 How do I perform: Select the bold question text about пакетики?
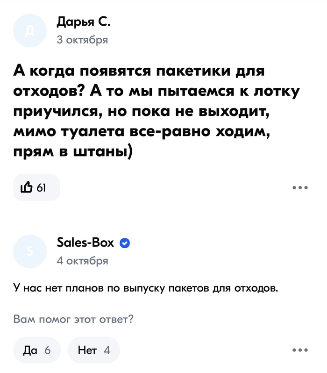pos(156,111)
